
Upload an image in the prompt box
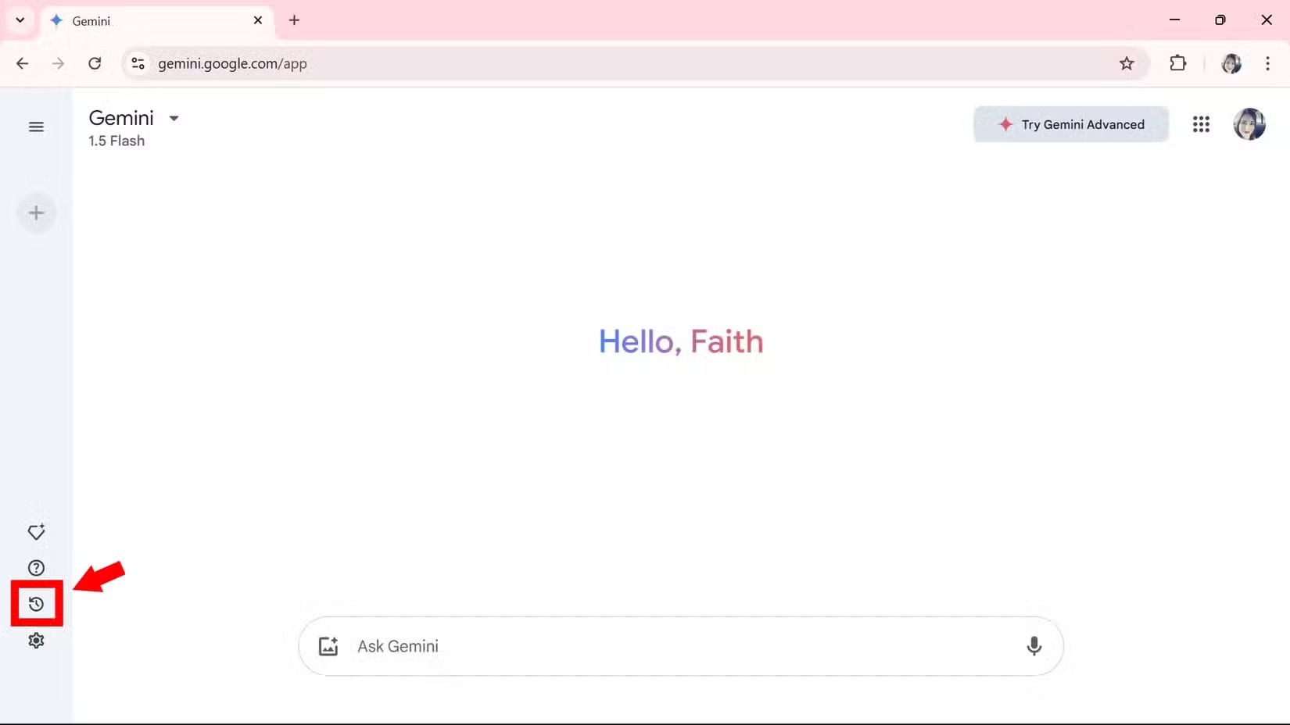click(x=328, y=646)
